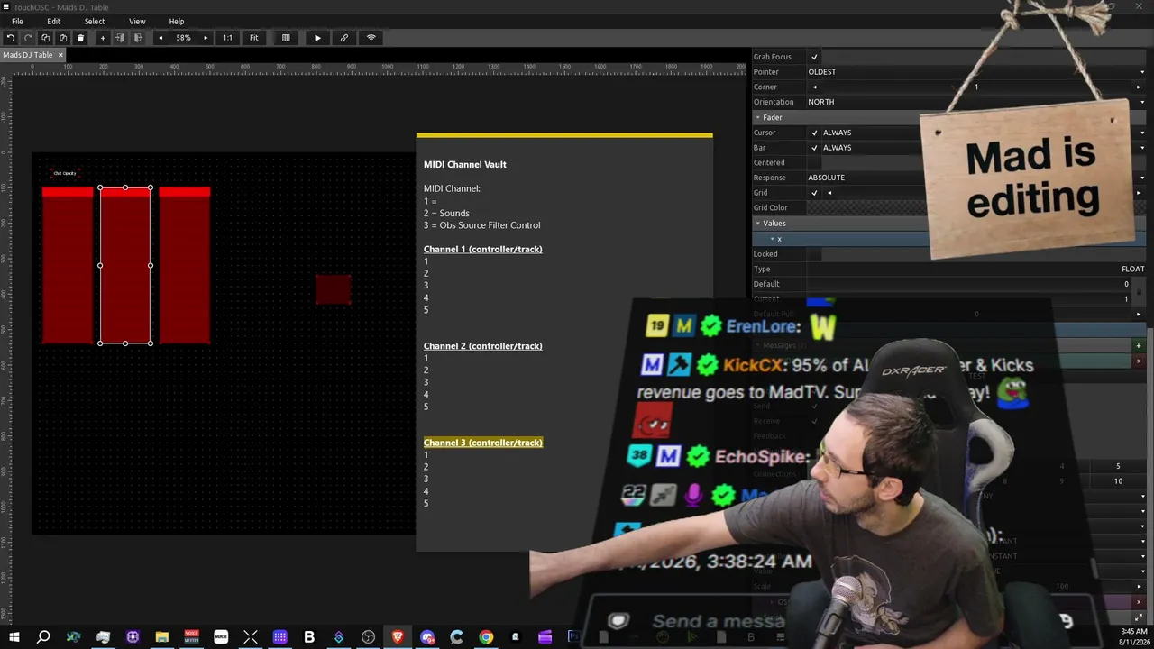The image size is (1154, 649).
Task: Open the Windows Start menu
Action: 14,638
